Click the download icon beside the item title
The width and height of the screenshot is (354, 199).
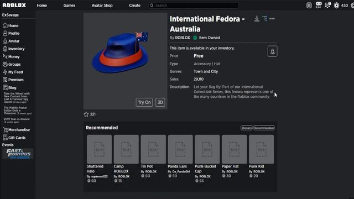(257, 18)
